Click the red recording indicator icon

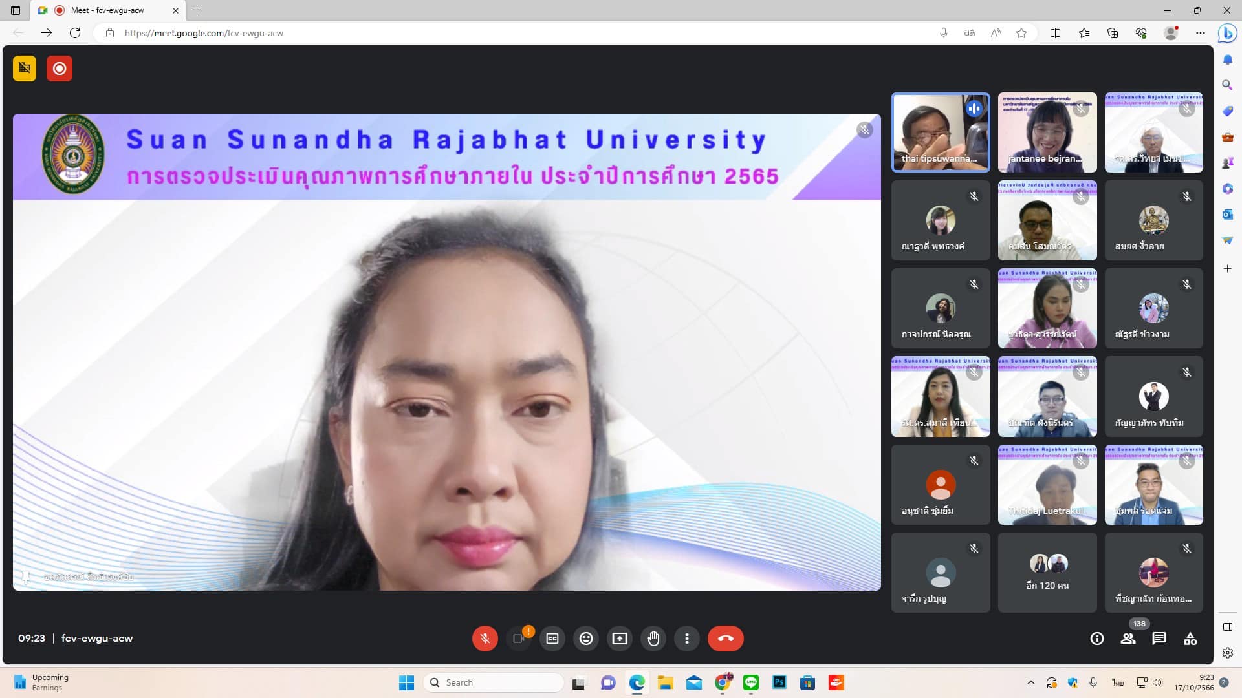click(x=60, y=69)
